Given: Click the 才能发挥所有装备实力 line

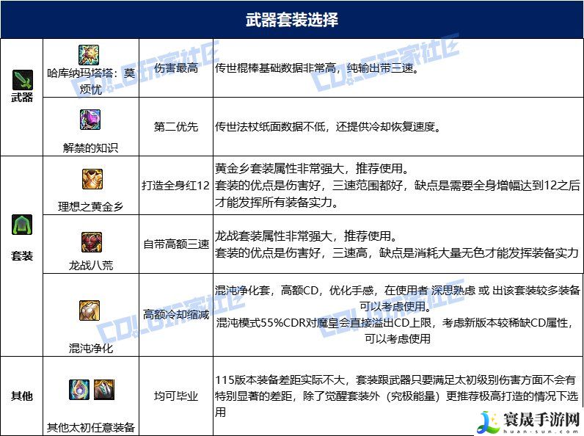Looking at the screenshot, I should tap(276, 202).
